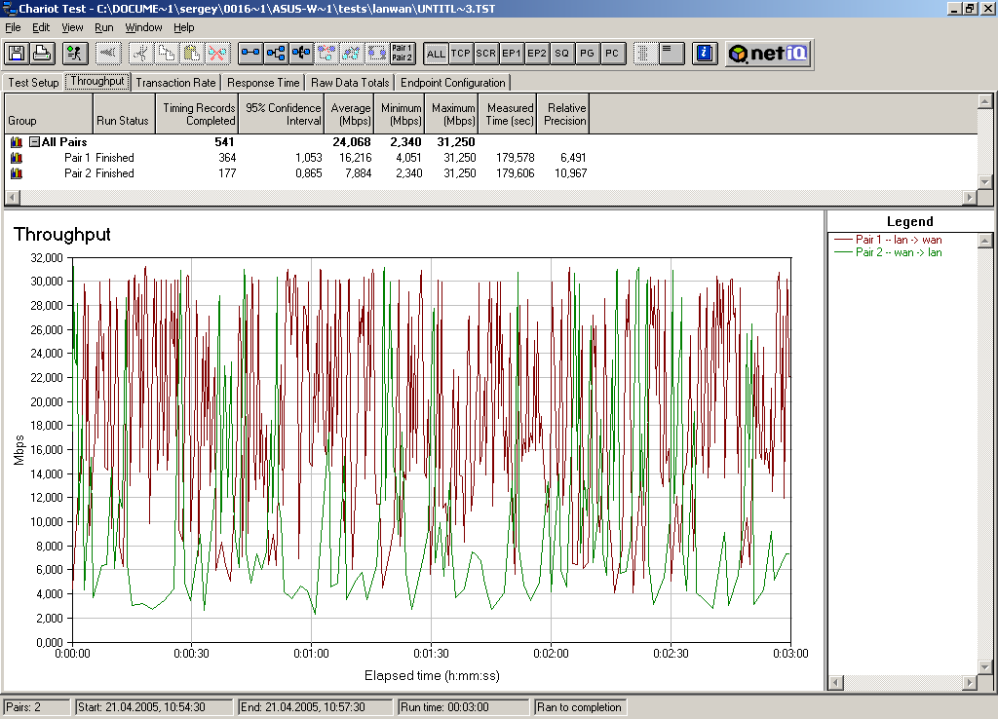Click the Average (Mbps) column header
The height and width of the screenshot is (719, 998).
pyautogui.click(x=350, y=114)
